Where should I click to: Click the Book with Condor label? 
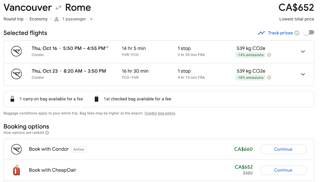click(x=49, y=149)
